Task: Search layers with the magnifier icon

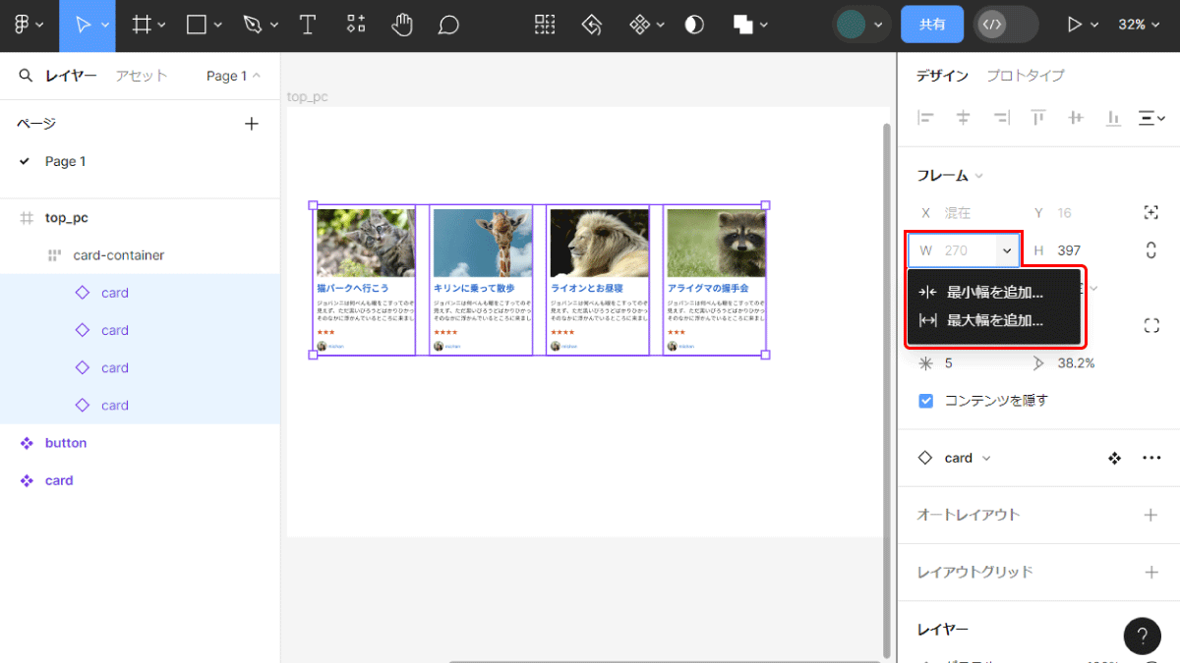Action: pos(26,76)
